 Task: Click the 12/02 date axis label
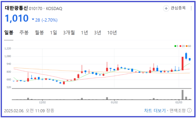coord(42,102)
